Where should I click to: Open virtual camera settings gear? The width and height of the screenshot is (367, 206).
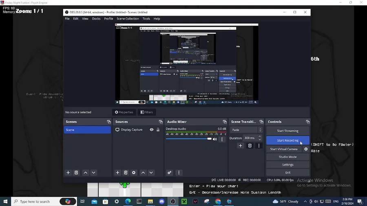click(306, 149)
